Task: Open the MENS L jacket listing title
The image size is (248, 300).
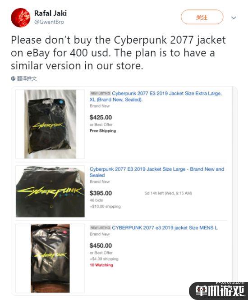Action: tap(165, 227)
